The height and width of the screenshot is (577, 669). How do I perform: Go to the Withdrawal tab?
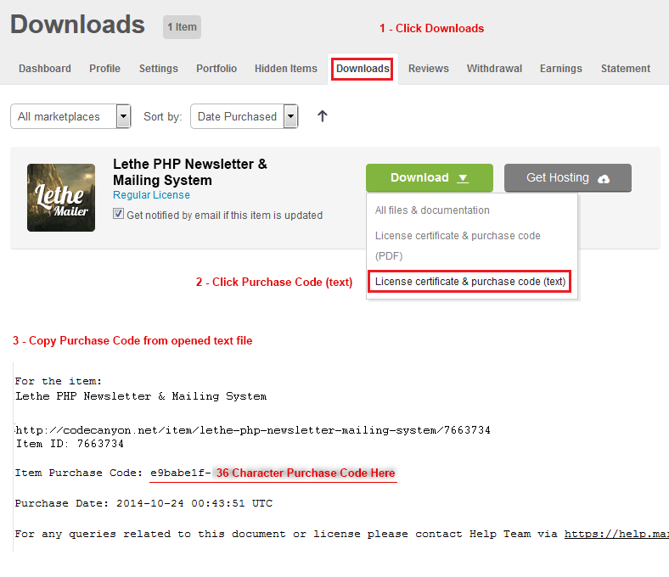pos(494,69)
